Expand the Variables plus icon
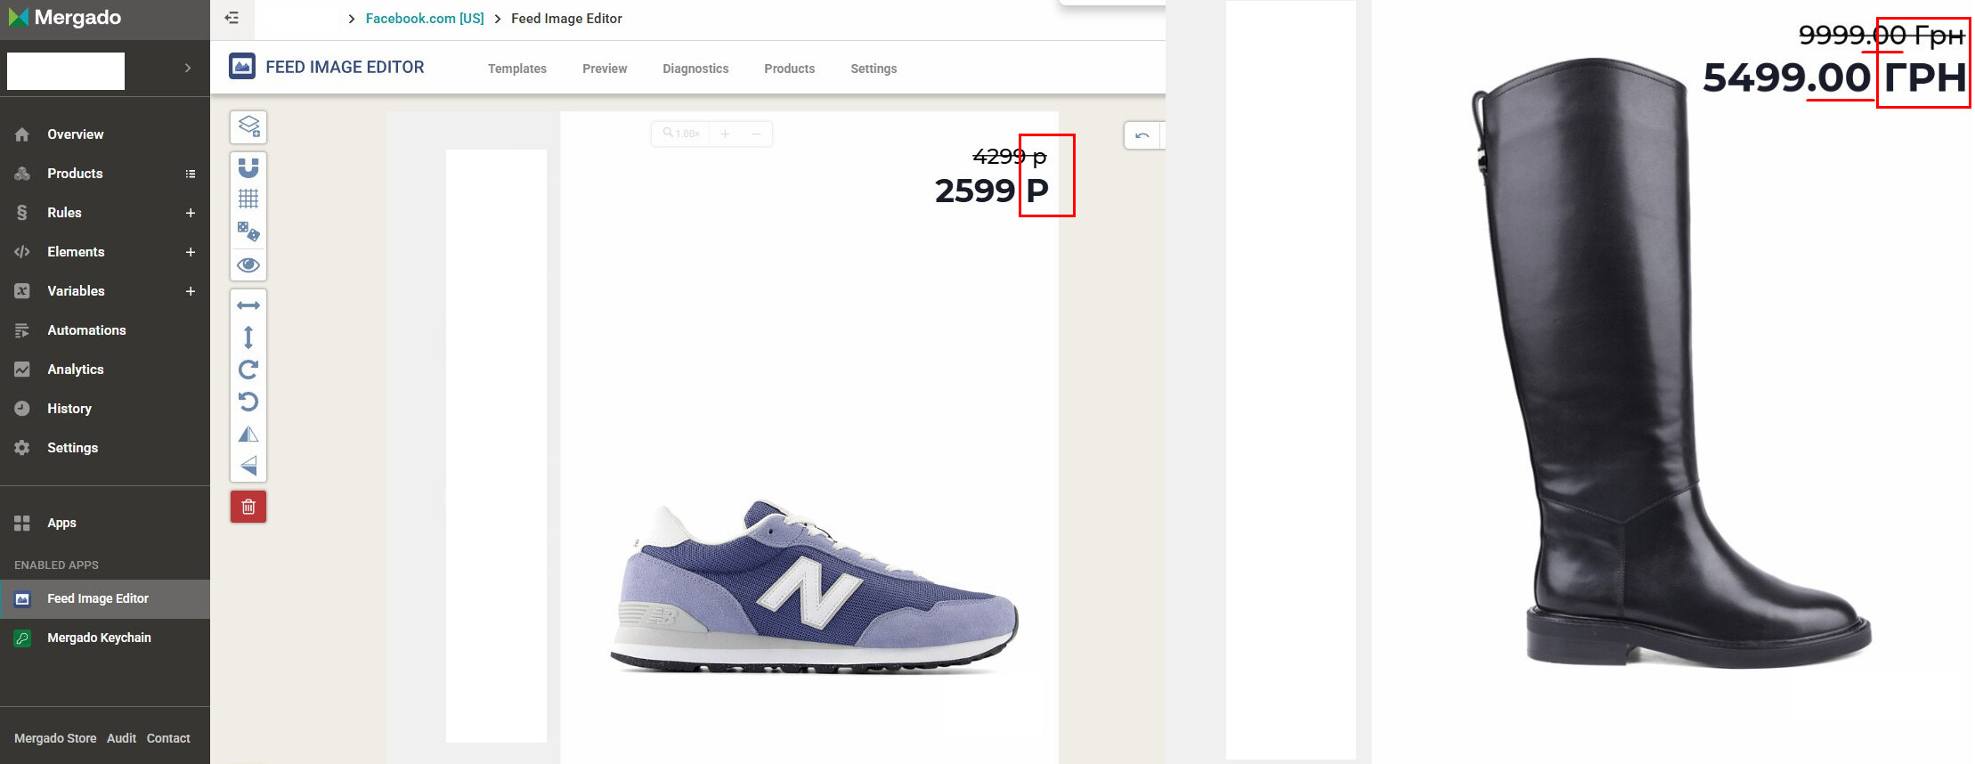1975x764 pixels. (x=190, y=291)
